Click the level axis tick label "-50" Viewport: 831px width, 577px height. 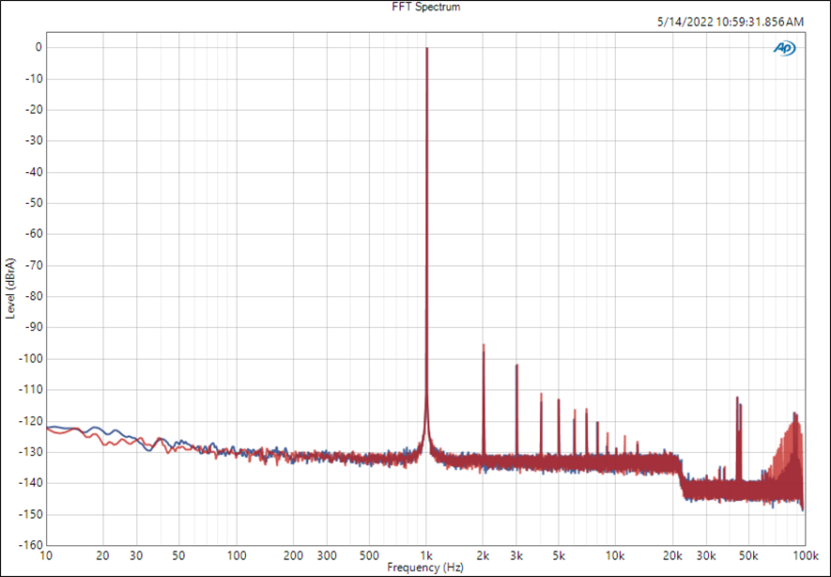point(34,203)
